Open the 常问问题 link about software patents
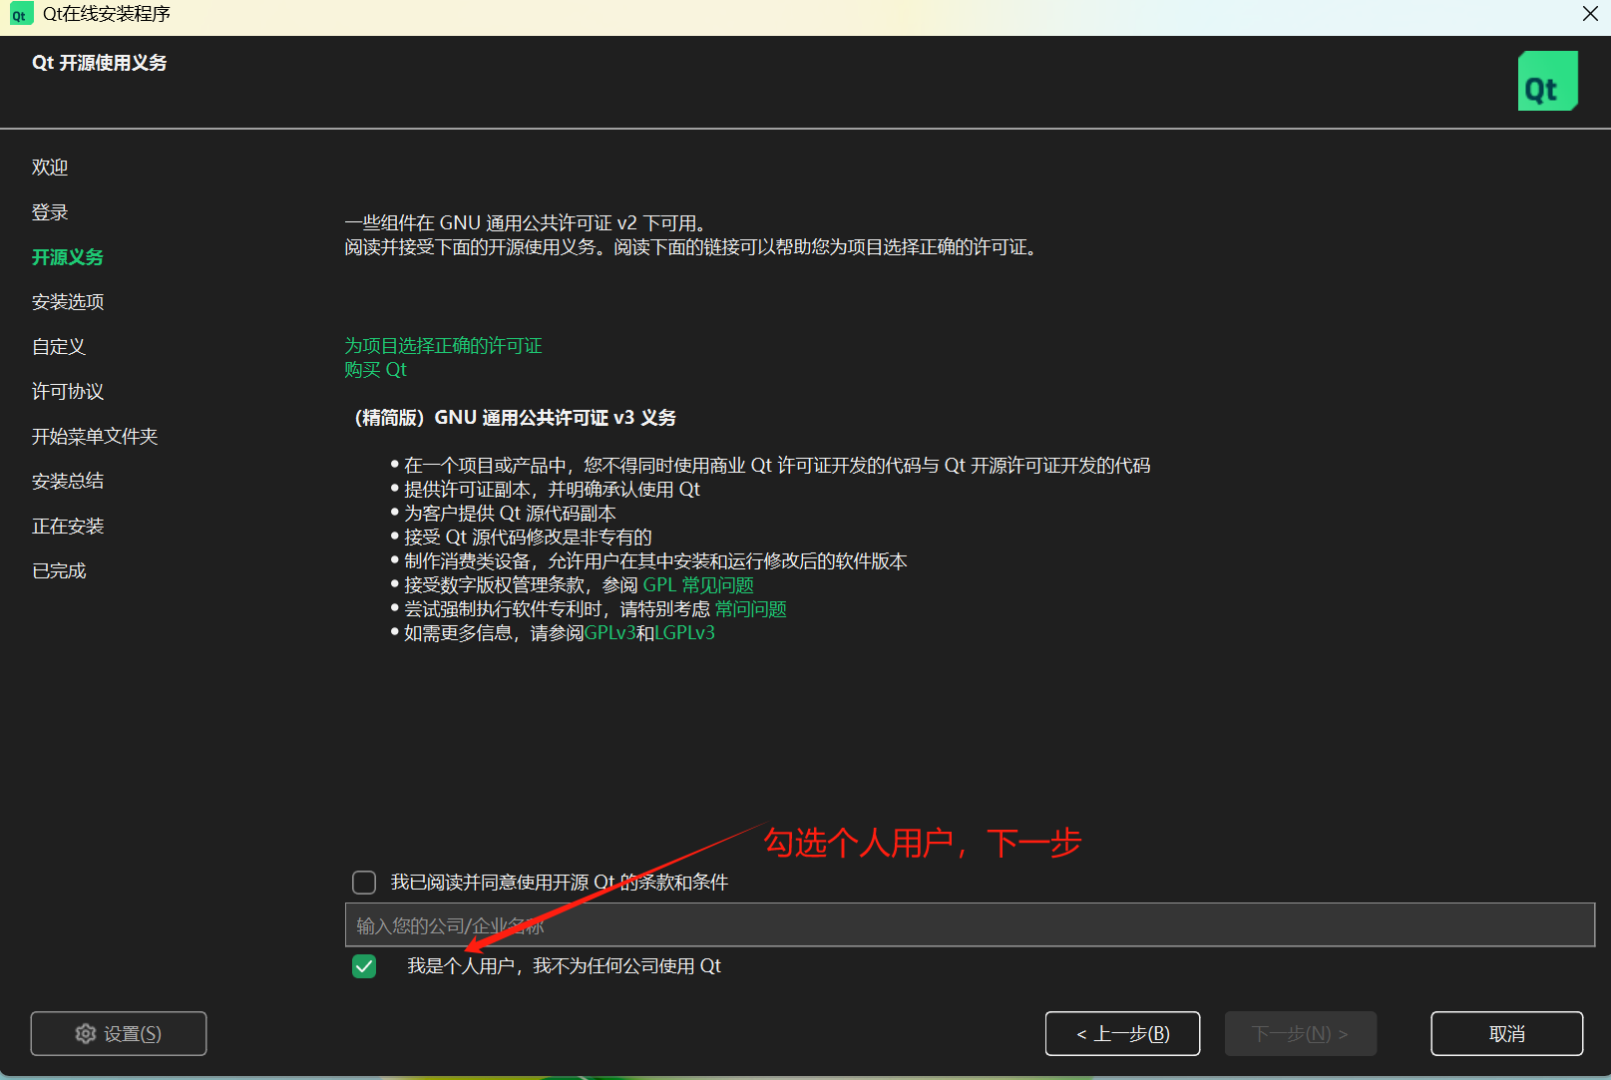1611x1080 pixels. [x=750, y=609]
